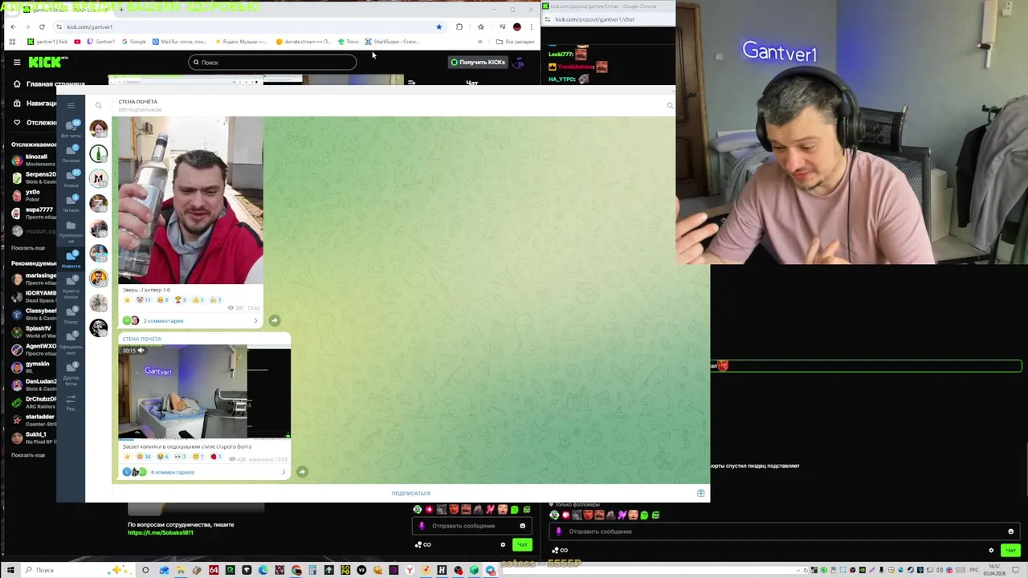Open Chrome extensions puzzle icon

(x=459, y=26)
